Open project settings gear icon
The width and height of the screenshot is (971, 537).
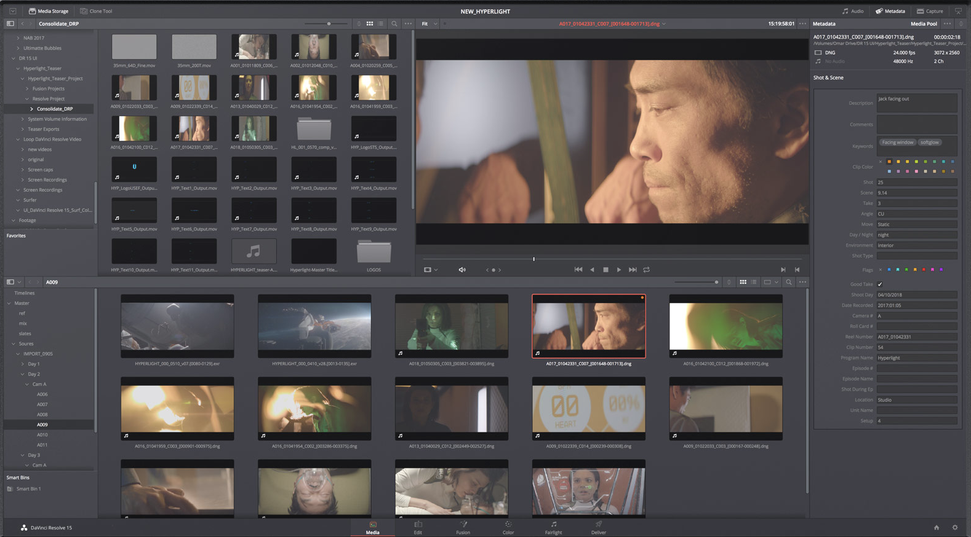955,528
